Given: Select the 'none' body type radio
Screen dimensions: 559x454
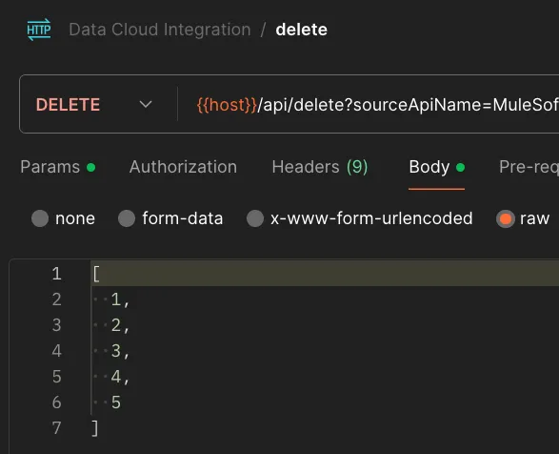Looking at the screenshot, I should coord(40,218).
